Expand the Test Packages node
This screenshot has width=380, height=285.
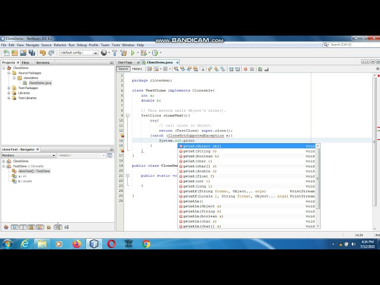click(9, 88)
